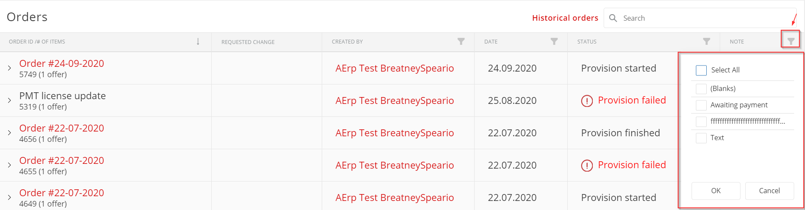Cancel the note filter popup
This screenshot has height=210, width=805.
coord(769,191)
